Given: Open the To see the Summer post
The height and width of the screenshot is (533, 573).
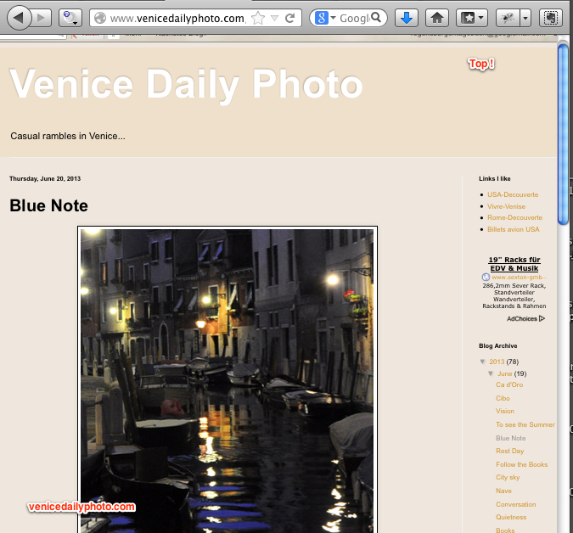Looking at the screenshot, I should [x=525, y=424].
